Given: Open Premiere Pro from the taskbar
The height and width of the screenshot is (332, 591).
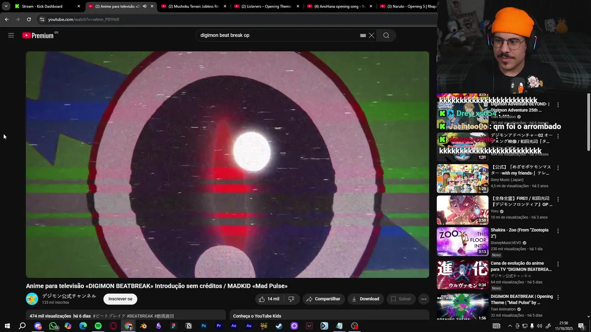Looking at the screenshot, I should pos(219,326).
